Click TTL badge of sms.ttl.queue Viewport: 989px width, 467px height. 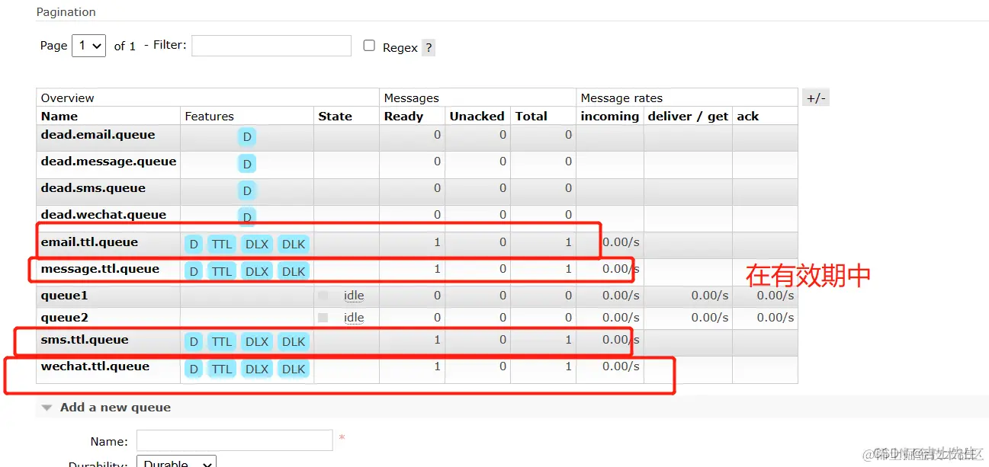point(222,342)
